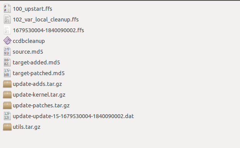Select the file name 100_upstart.ffs
This screenshot has width=240, height=148.
(x=32, y=9)
